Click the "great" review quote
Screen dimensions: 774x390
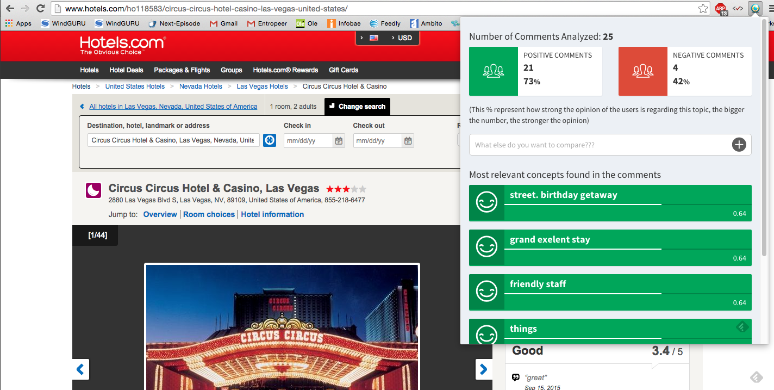point(536,377)
